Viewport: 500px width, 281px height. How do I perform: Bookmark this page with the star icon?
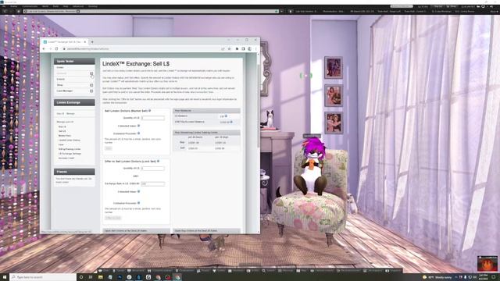pyautogui.click(x=229, y=48)
